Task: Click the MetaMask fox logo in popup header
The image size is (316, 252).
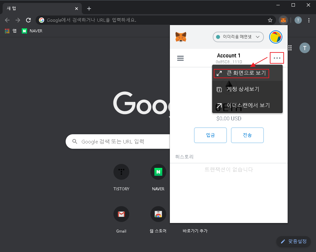Action: pyautogui.click(x=181, y=37)
